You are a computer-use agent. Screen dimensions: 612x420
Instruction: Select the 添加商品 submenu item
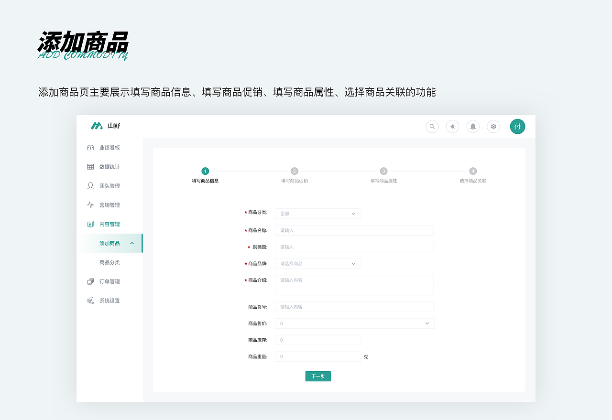tap(109, 243)
